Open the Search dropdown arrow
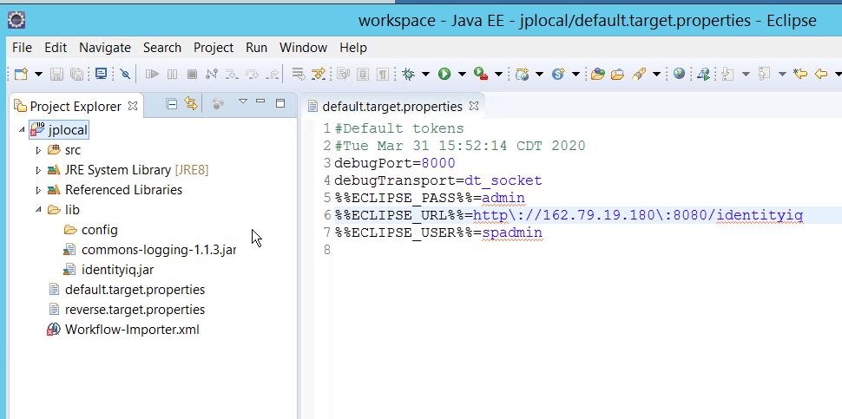This screenshot has width=842, height=419. (655, 74)
